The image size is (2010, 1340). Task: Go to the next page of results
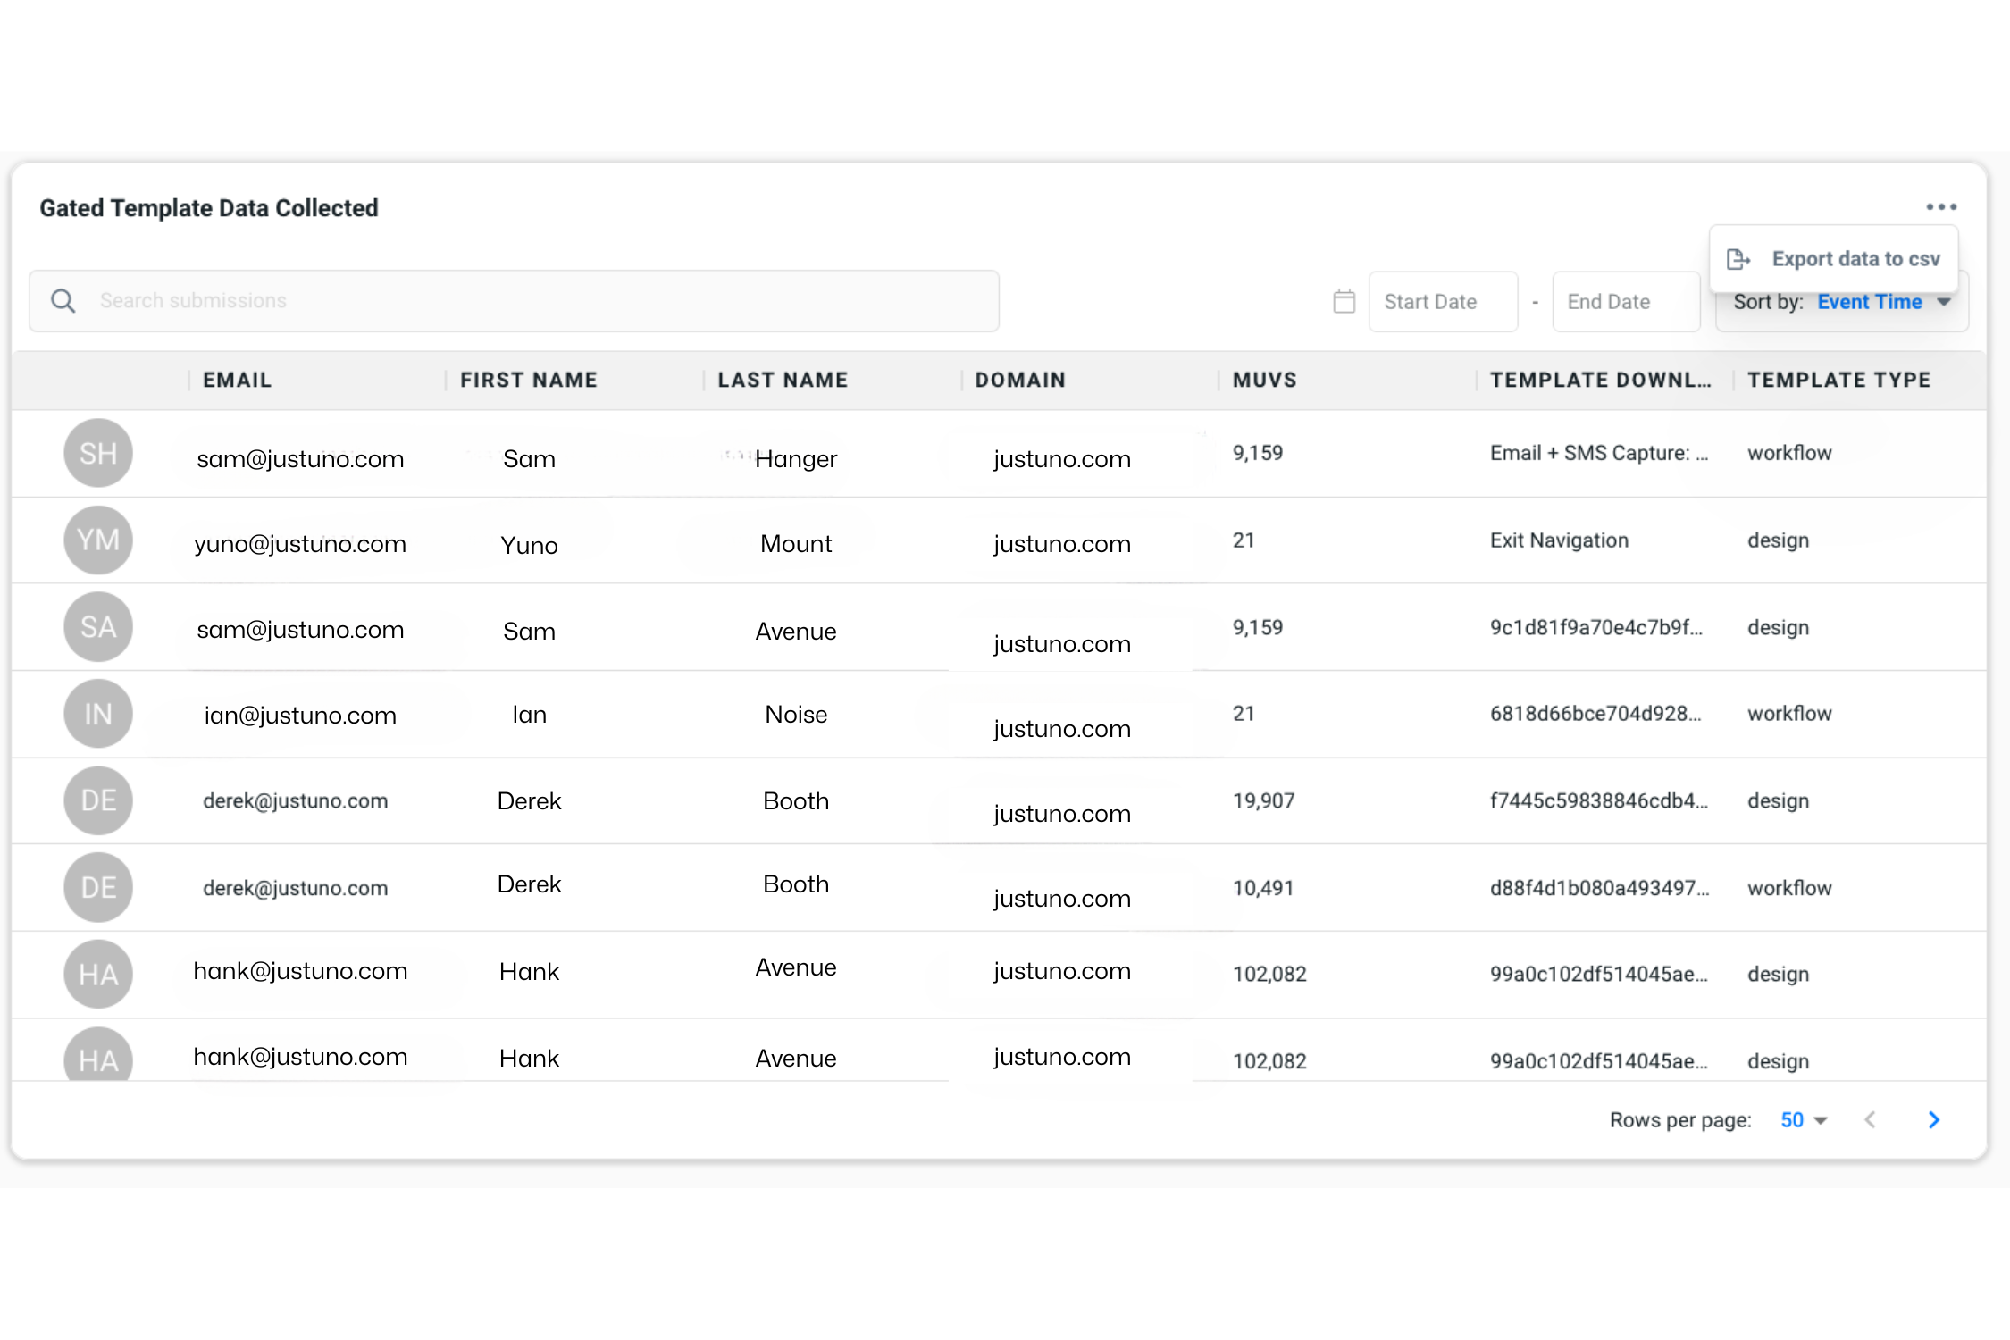pos(1933,1119)
